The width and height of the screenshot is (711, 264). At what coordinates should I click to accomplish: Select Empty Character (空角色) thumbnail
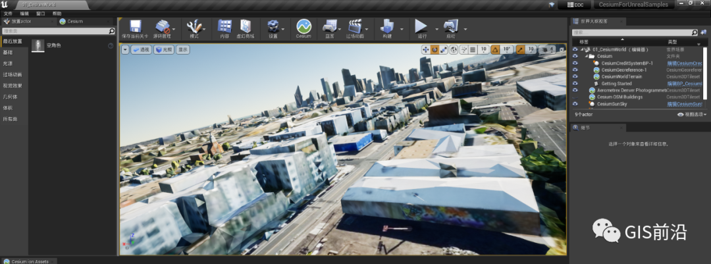click(x=38, y=46)
